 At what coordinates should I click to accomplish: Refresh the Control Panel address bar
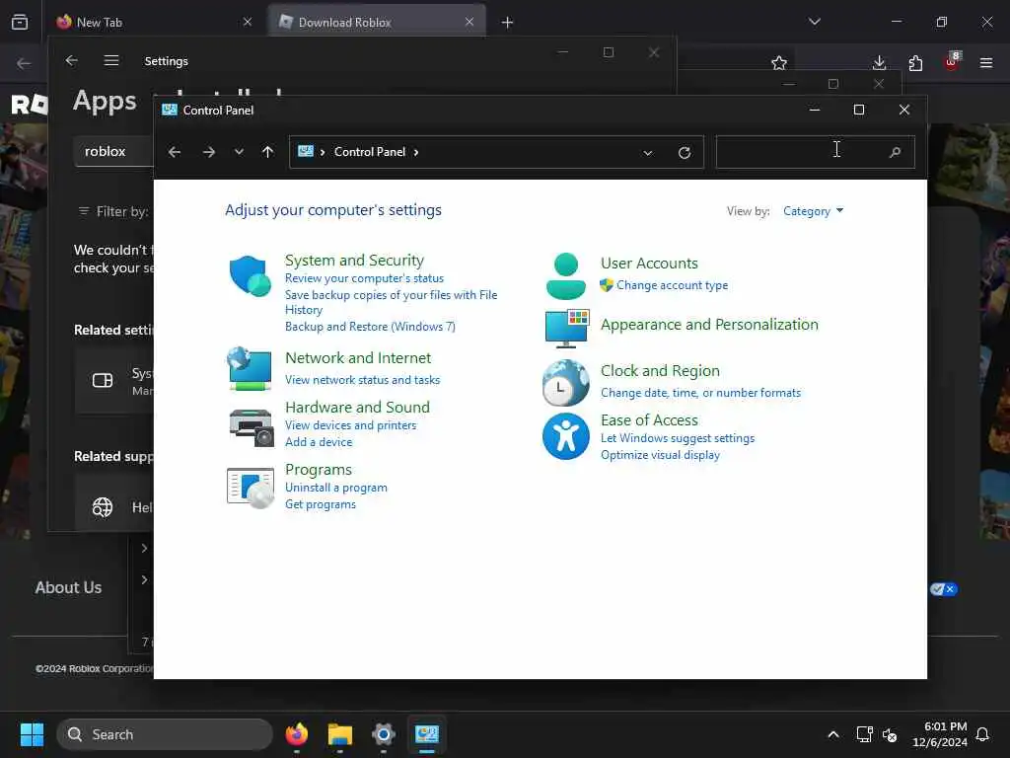(x=685, y=153)
